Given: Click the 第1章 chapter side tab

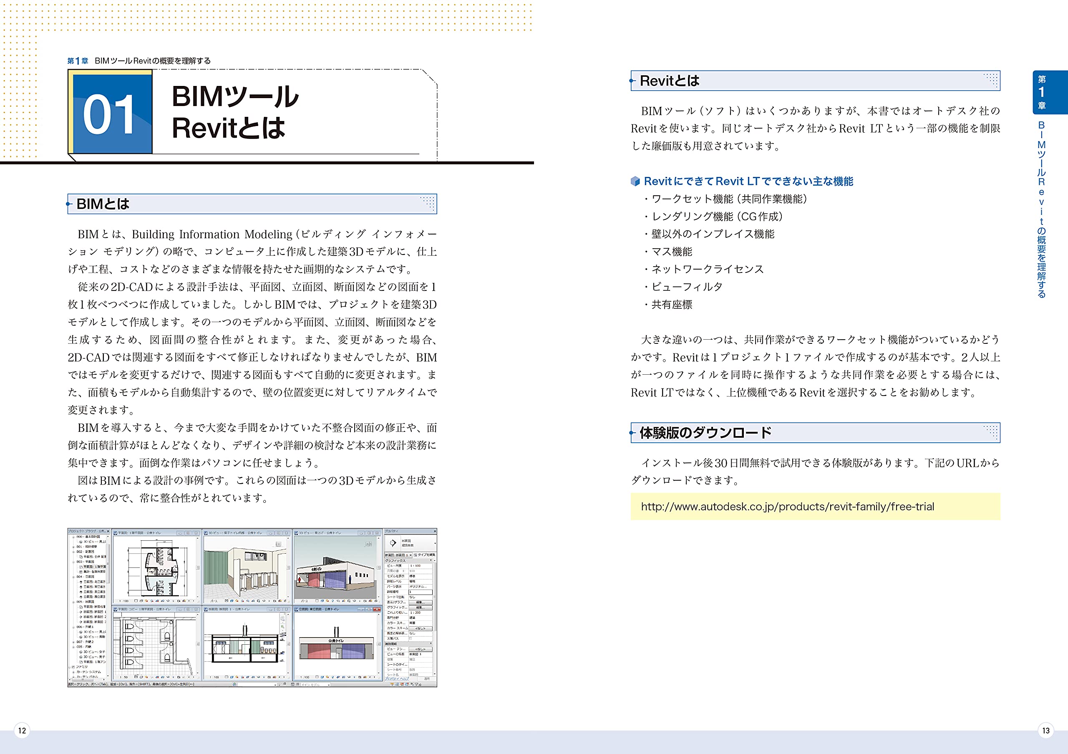Looking at the screenshot, I should (1050, 92).
